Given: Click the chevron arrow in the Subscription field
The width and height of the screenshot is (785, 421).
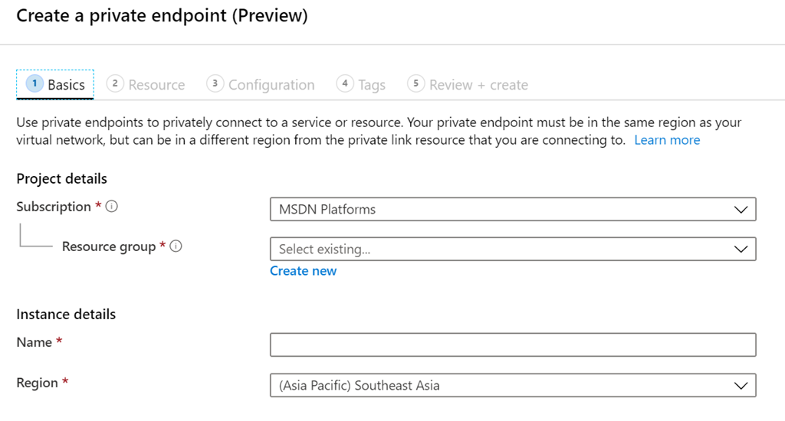Looking at the screenshot, I should pos(741,209).
